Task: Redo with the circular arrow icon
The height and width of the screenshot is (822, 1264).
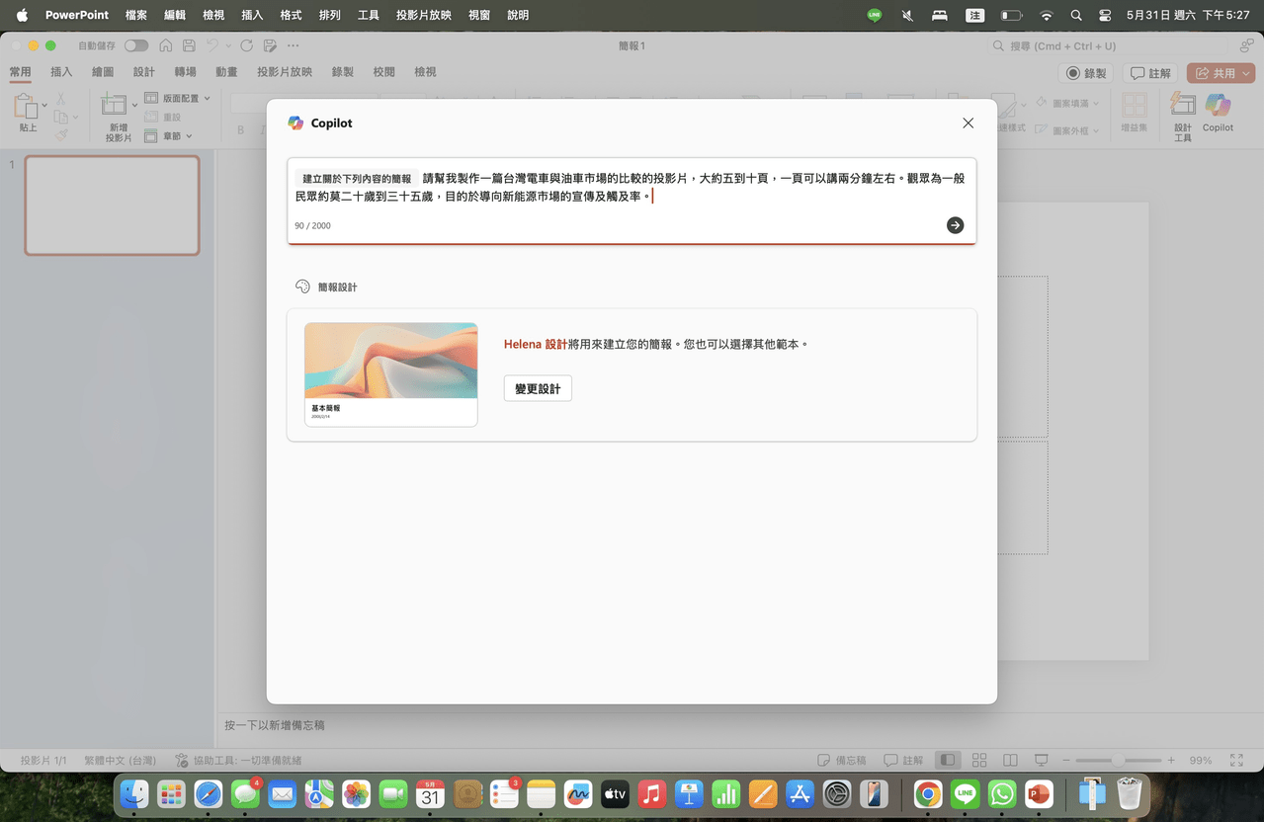Action: (x=246, y=45)
